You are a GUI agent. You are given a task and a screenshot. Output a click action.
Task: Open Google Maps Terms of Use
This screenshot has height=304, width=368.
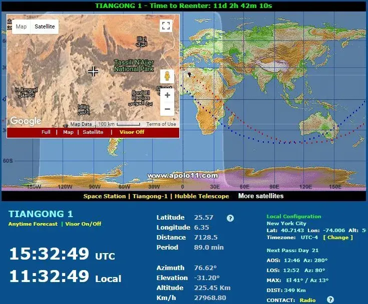point(161,124)
